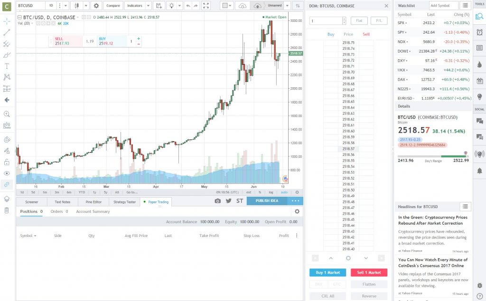Screen dimensions: 486x301
Task: Click the Compare button
Action: pos(113,6)
